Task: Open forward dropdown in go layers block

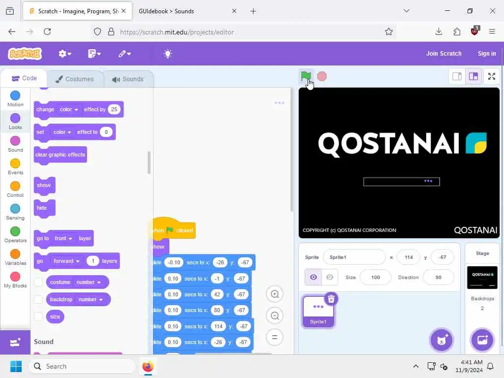Action: point(66,261)
